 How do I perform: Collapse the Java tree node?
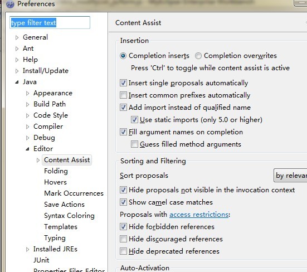17,82
